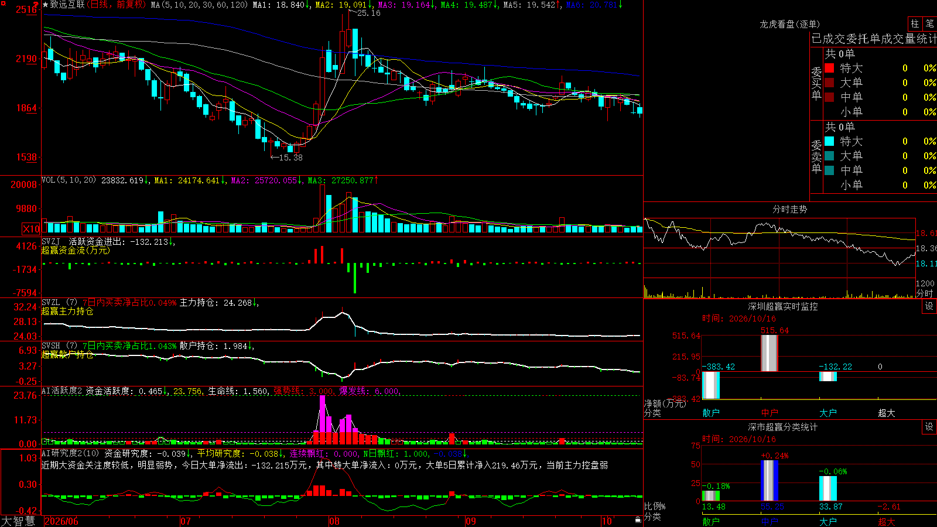This screenshot has height=527, width=937.
Task: Click the lock icon at bottom right of timeline
Action: (x=638, y=520)
